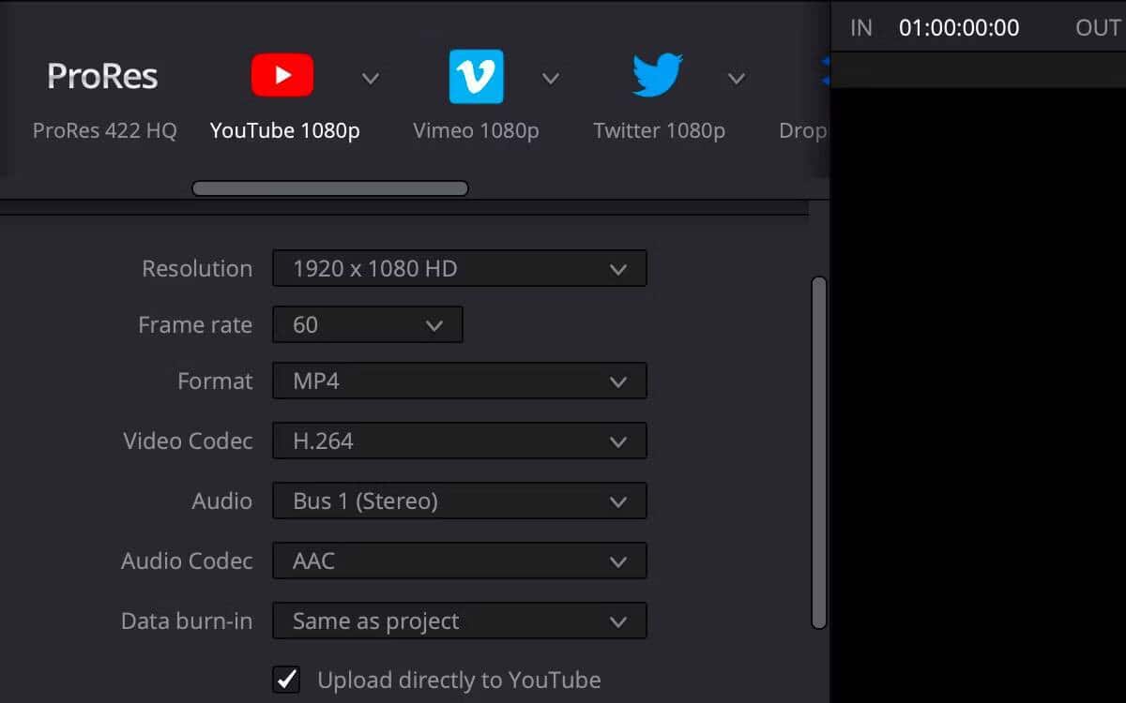This screenshot has height=703, width=1126.
Task: Select the ProRes 422 HQ preset label
Action: (x=102, y=130)
